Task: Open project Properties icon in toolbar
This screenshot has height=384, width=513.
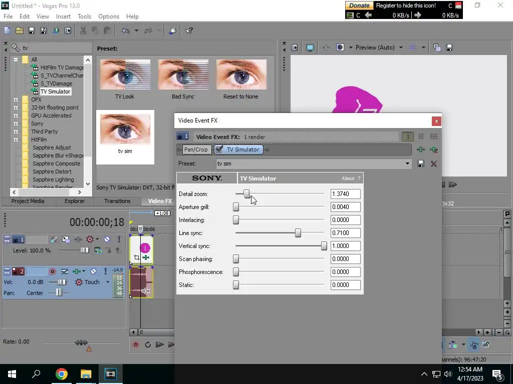Action: click(x=68, y=30)
